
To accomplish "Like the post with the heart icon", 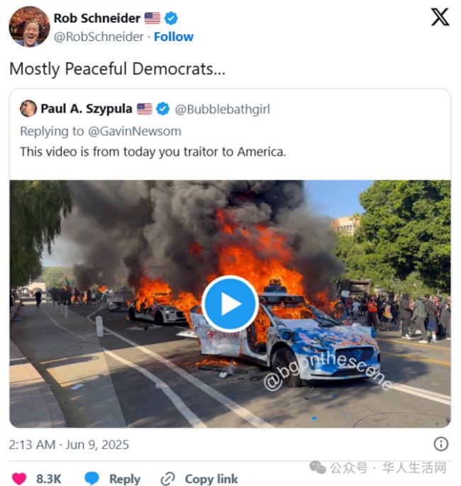I will [18, 478].
